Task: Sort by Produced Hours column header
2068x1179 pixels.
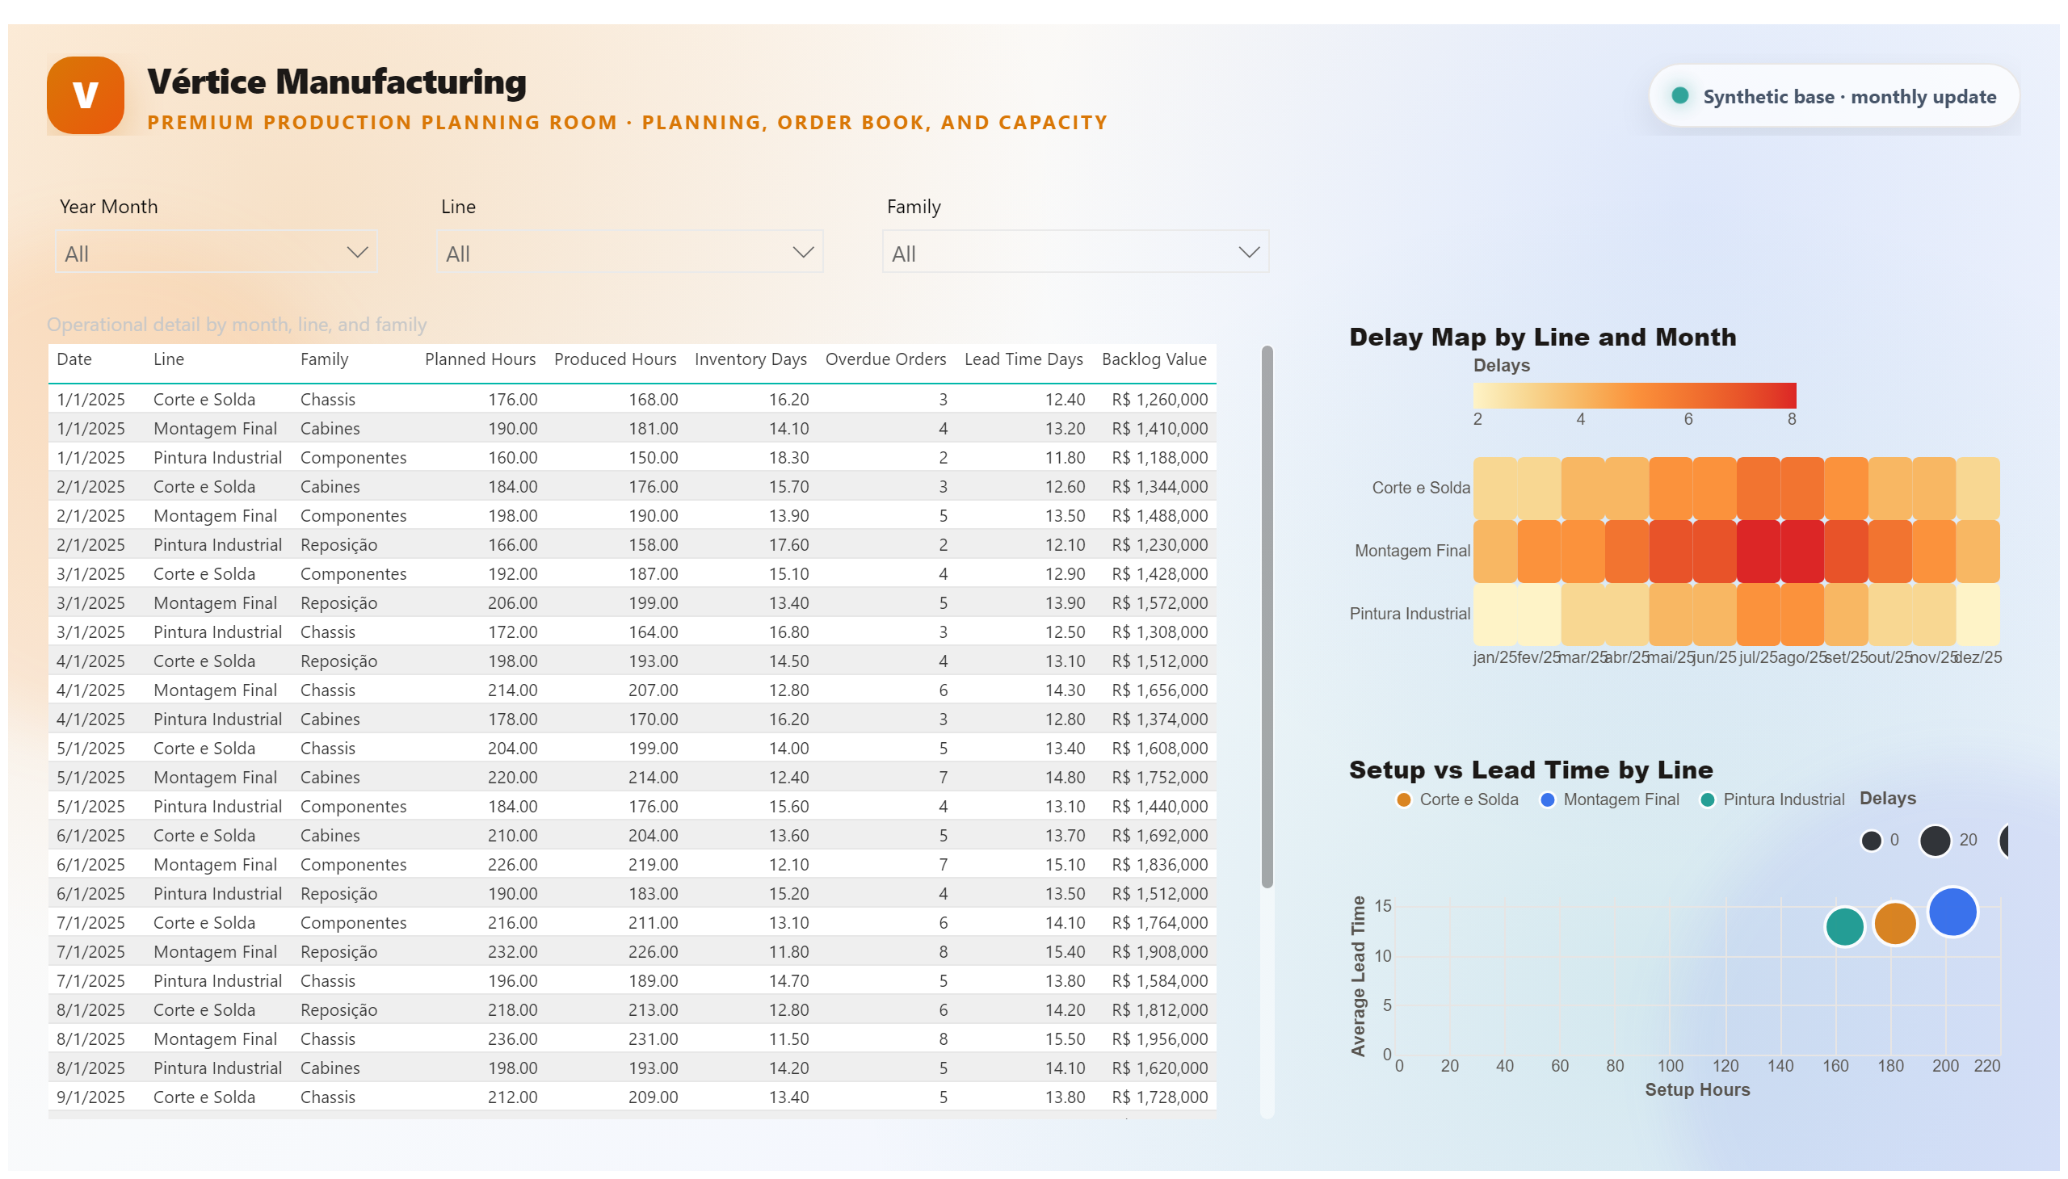Action: 615,359
